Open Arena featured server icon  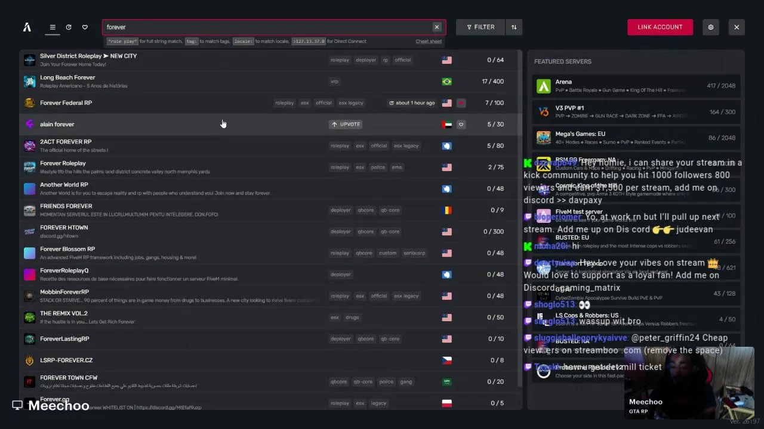click(543, 86)
